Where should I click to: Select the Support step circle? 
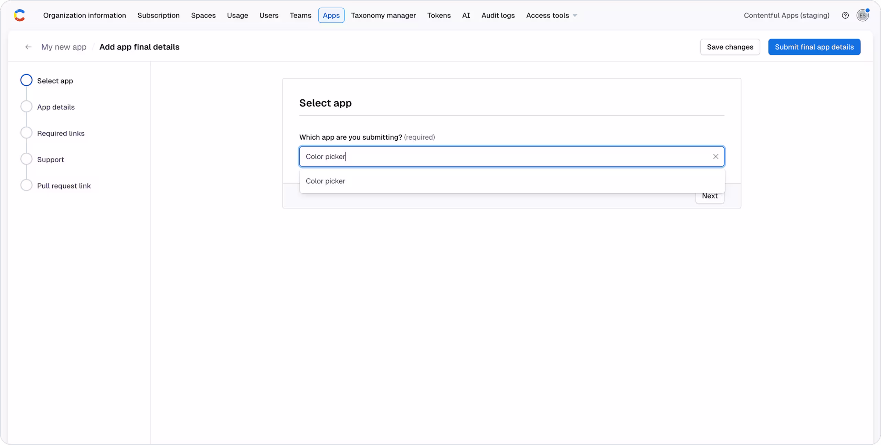coord(26,159)
